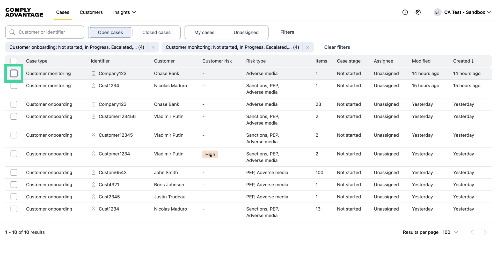The image size is (497, 279).
Task: Click the ComplyAdvantage logo
Action: pyautogui.click(x=24, y=12)
